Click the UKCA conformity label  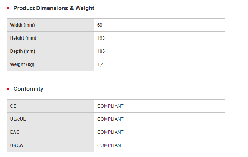(16, 145)
